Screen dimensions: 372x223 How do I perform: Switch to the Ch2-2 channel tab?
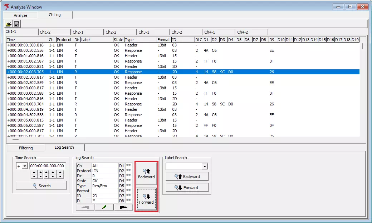tap(111, 31)
